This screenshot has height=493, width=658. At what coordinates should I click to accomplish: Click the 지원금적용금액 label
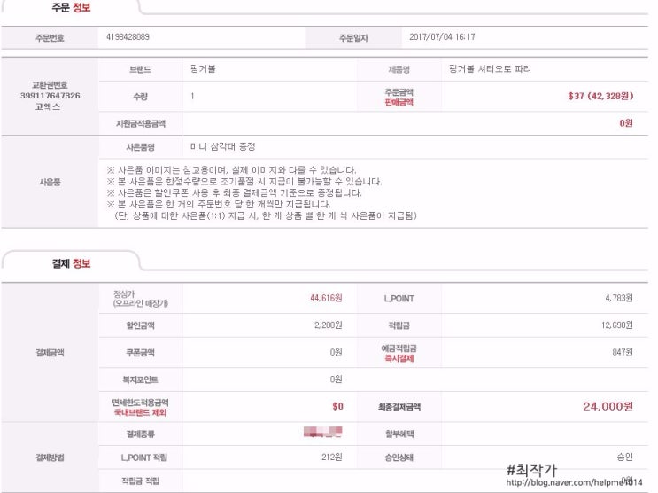pyautogui.click(x=140, y=123)
